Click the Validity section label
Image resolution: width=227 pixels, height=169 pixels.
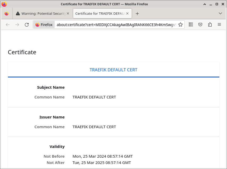[x=57, y=147]
